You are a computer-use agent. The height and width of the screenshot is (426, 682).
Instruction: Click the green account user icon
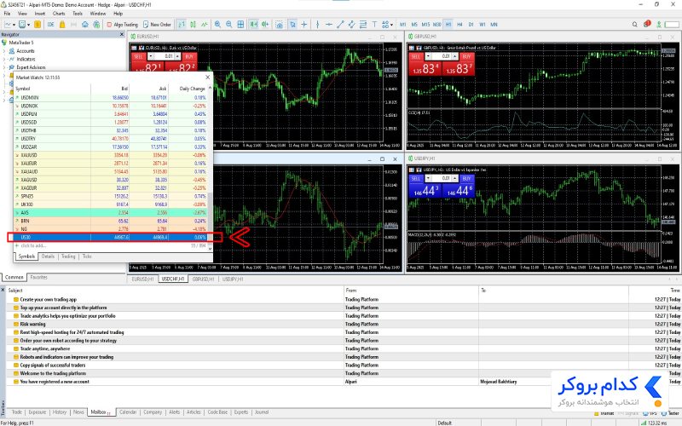(x=659, y=25)
